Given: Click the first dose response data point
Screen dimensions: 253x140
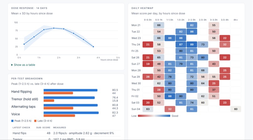Looking at the screenshot, I should pos(24,44).
